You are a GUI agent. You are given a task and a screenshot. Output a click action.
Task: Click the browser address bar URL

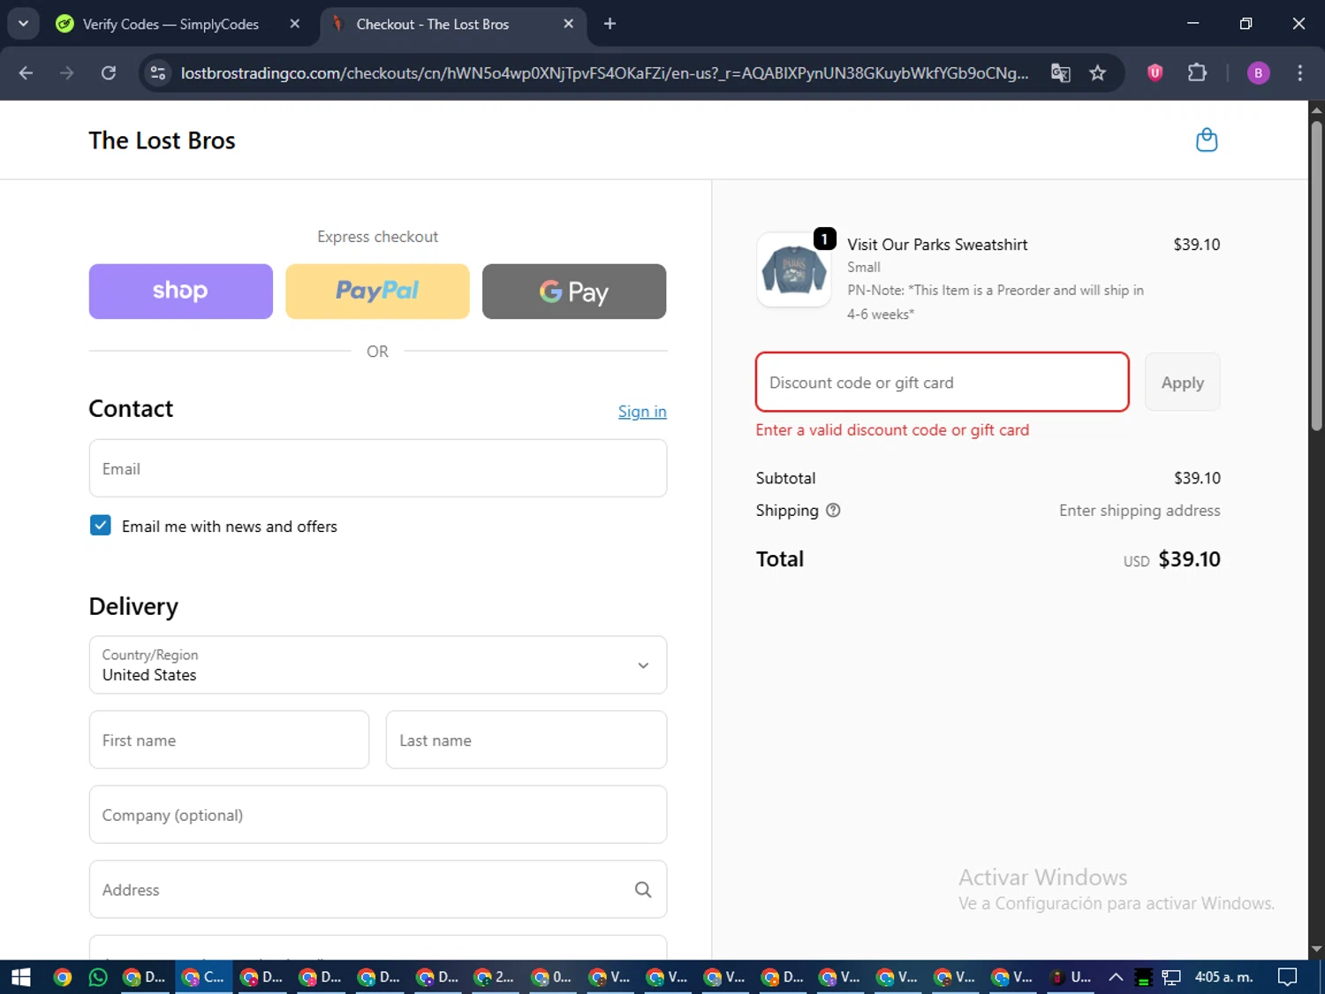click(x=604, y=72)
